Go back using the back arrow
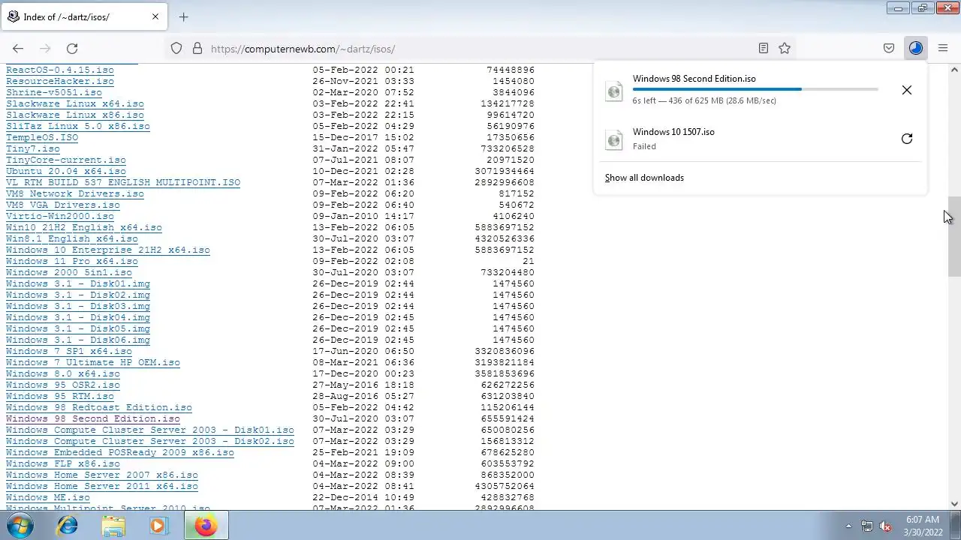Image resolution: width=961 pixels, height=540 pixels. (18, 48)
